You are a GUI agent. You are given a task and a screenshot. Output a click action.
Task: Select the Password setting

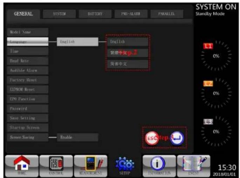[28, 108]
